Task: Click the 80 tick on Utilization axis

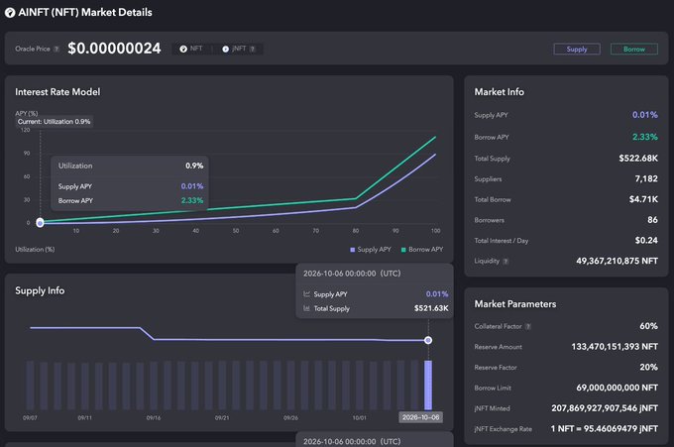Action: 356,231
